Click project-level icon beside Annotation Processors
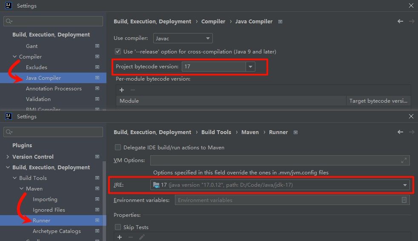This screenshot has height=241, width=418. (97, 89)
